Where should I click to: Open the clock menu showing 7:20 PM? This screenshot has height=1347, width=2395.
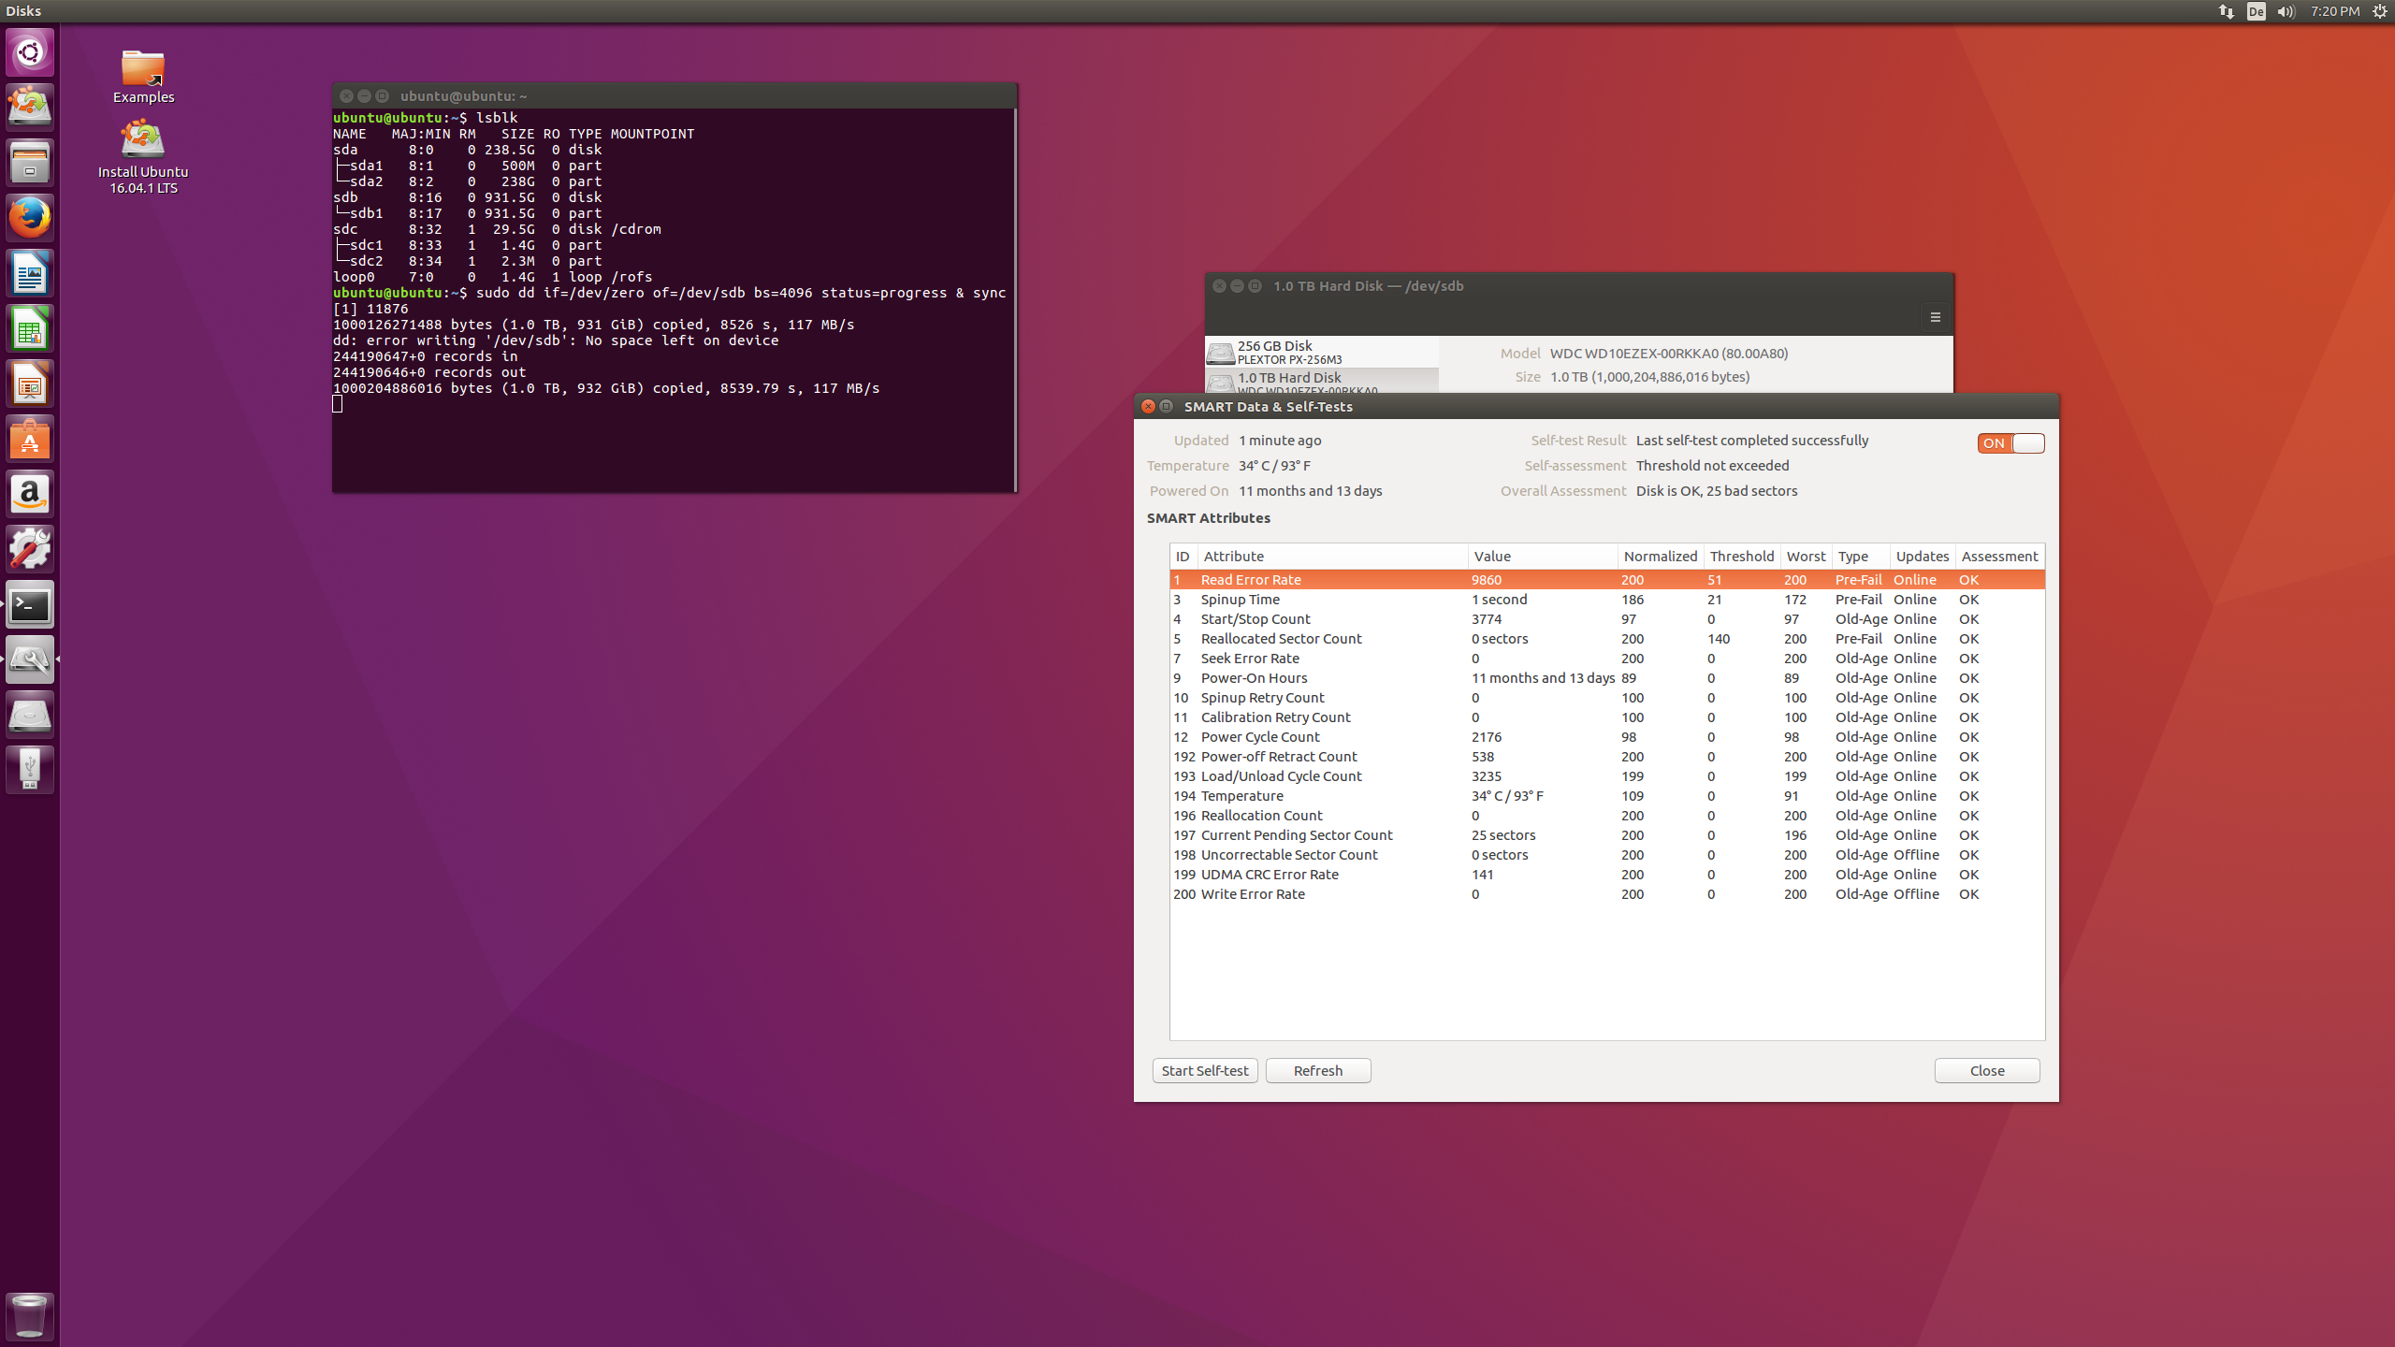[2333, 11]
